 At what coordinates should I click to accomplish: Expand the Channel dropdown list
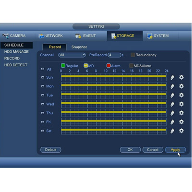(x=72, y=55)
